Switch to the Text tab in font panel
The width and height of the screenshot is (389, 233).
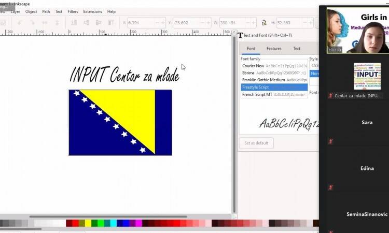[297, 49]
